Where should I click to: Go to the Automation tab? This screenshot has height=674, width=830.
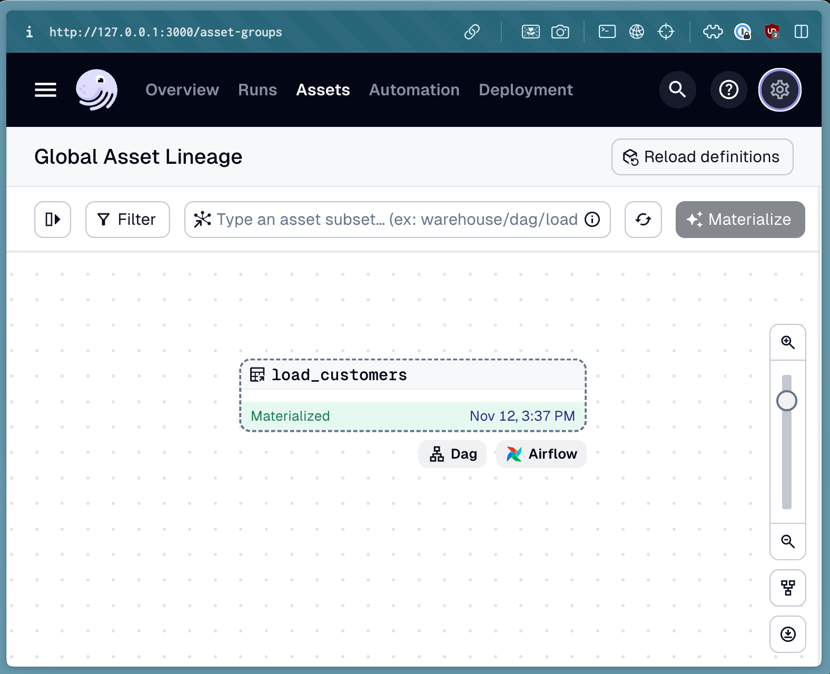pyautogui.click(x=414, y=90)
